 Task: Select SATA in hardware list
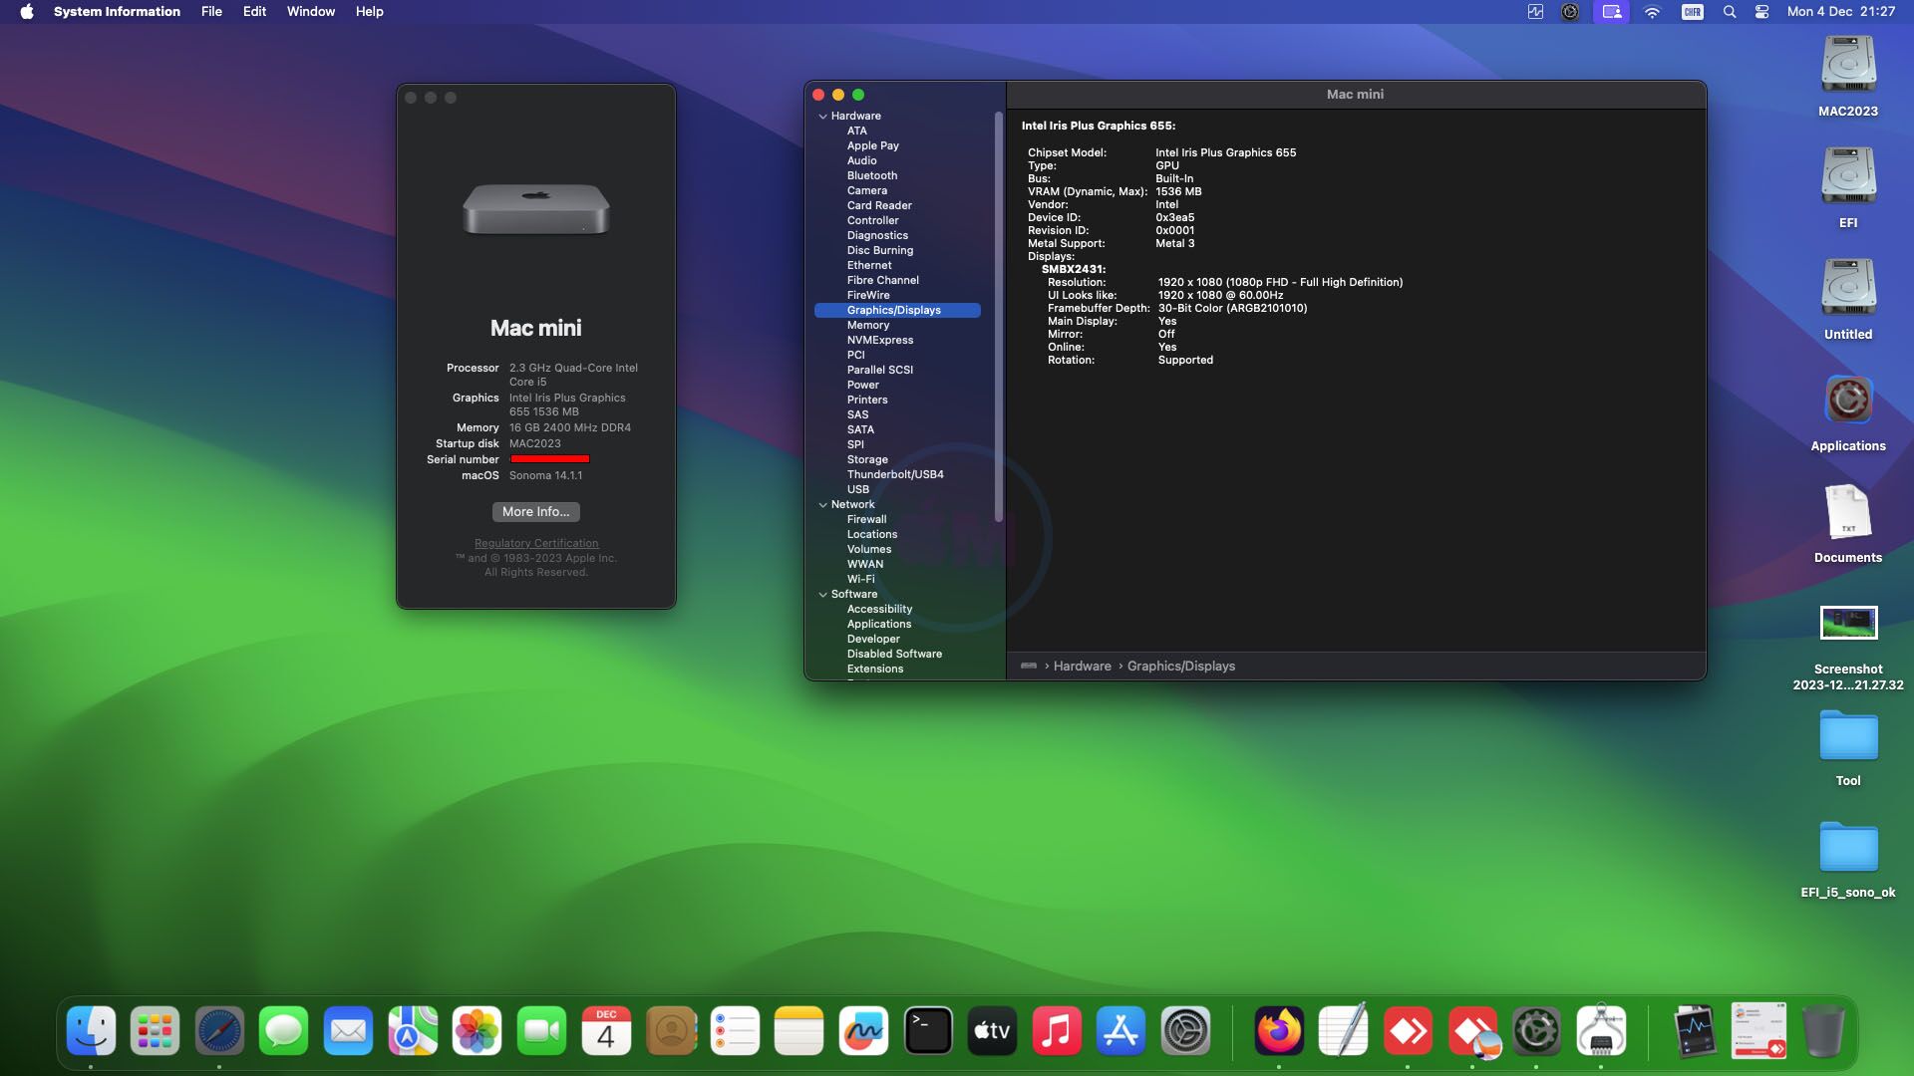point(860,430)
